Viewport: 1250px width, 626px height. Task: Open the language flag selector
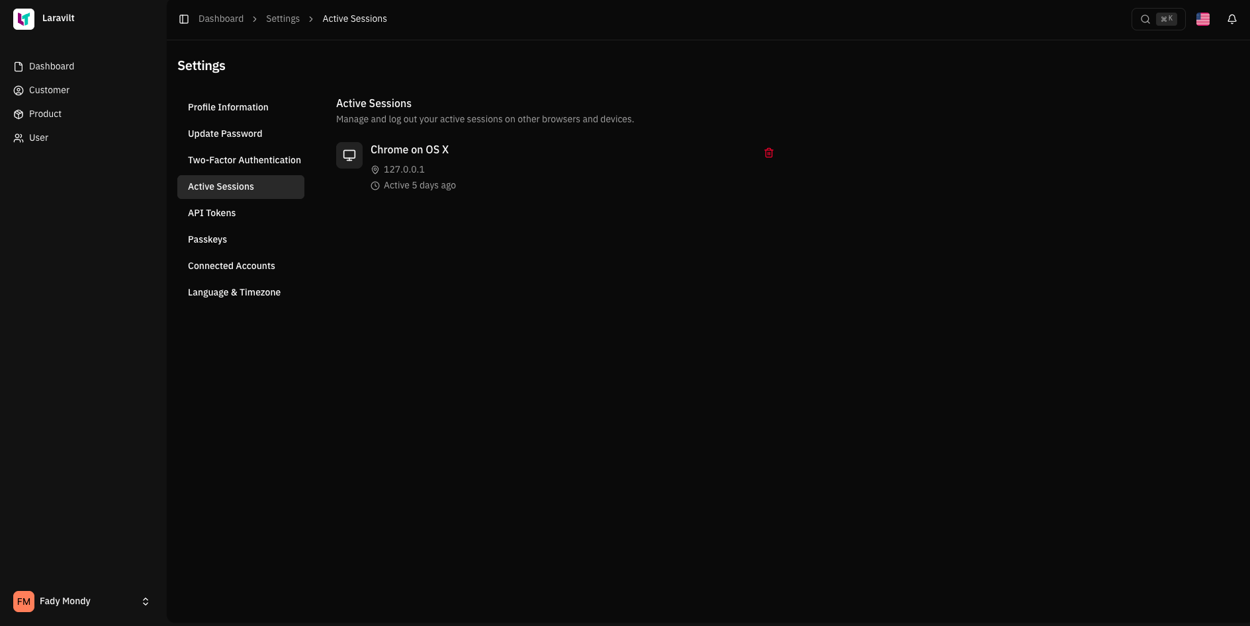pyautogui.click(x=1203, y=19)
